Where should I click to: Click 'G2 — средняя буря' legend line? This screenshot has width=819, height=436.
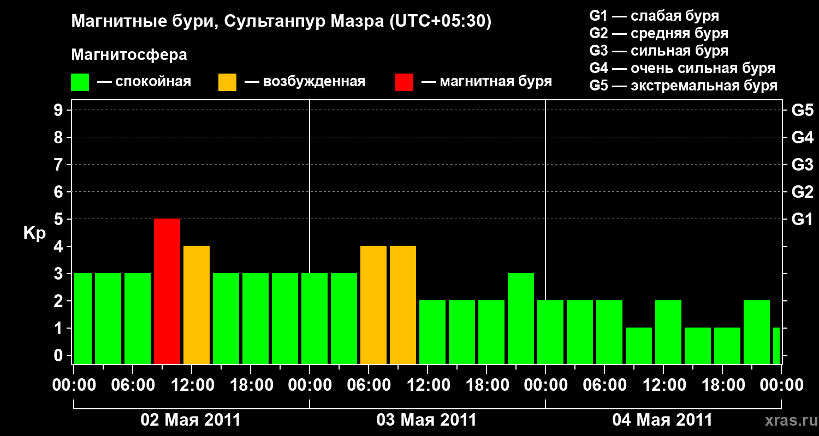[659, 33]
